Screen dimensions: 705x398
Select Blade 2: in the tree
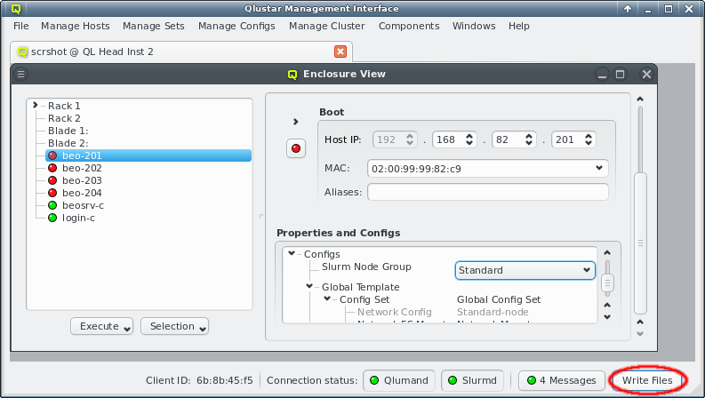tap(68, 143)
